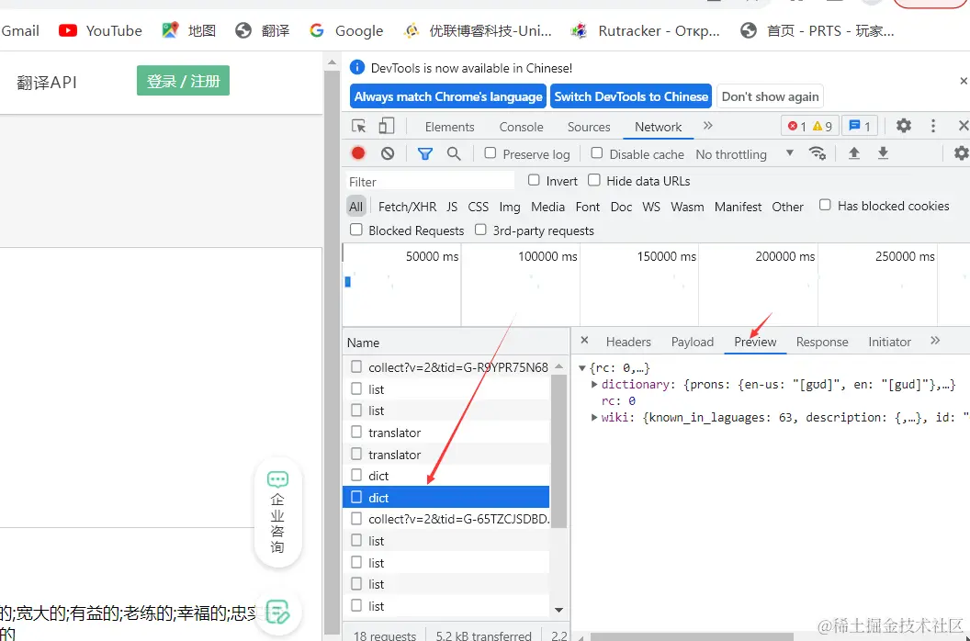Open DevTools three-dot menu
Screen dimensions: 970x641
point(933,126)
